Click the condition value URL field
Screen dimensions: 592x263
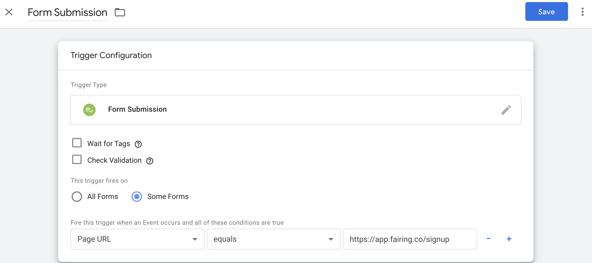(x=410, y=239)
